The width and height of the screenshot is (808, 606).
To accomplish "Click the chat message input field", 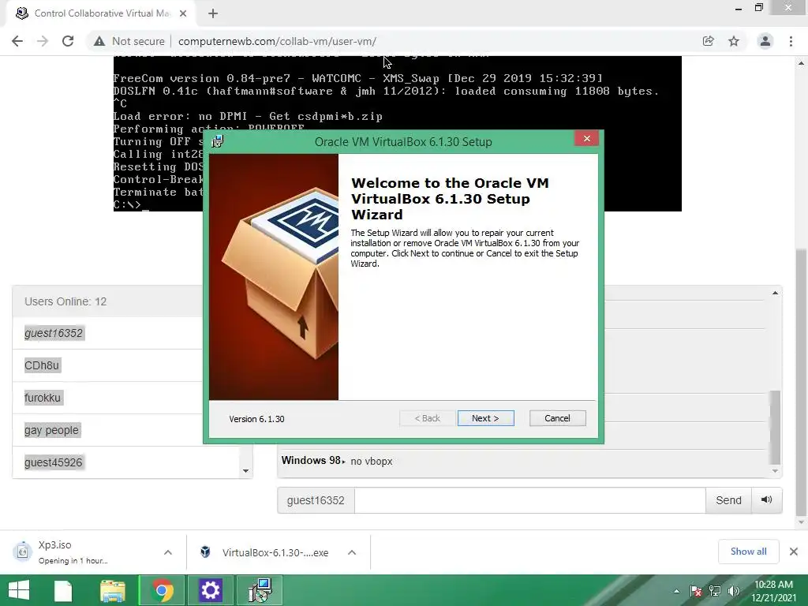I will point(529,500).
